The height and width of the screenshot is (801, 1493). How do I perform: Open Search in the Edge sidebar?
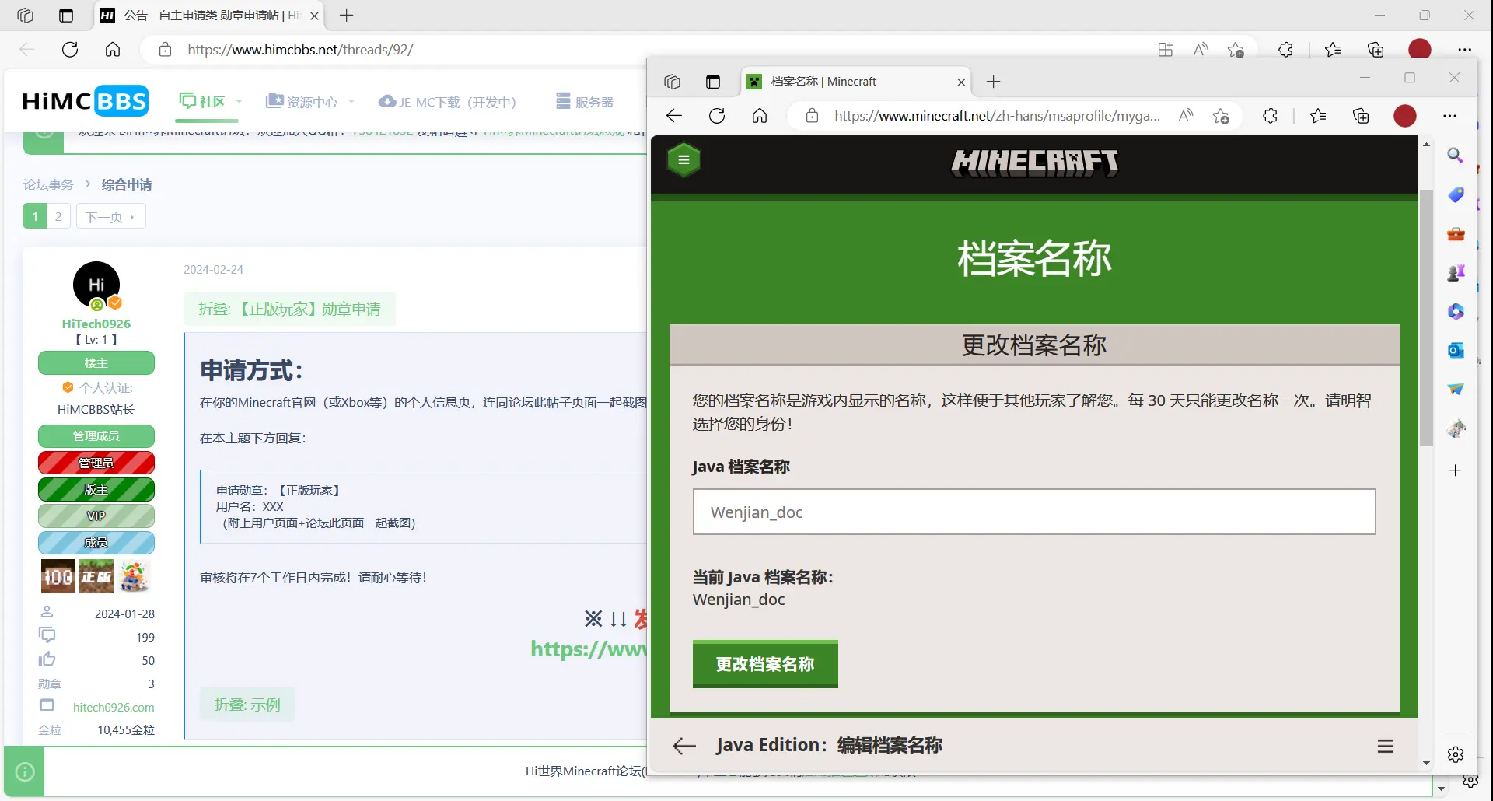[x=1455, y=155]
